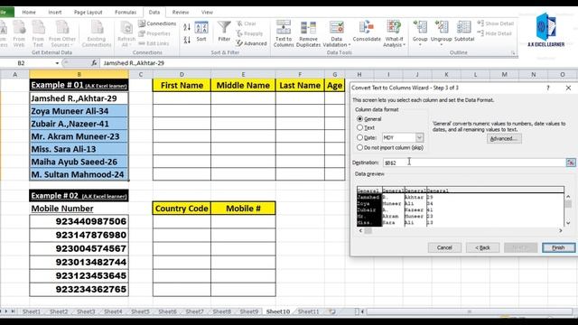Screen dimensions: 578x325
Task: Click the Group outline icon
Action: pyautogui.click(x=420, y=32)
